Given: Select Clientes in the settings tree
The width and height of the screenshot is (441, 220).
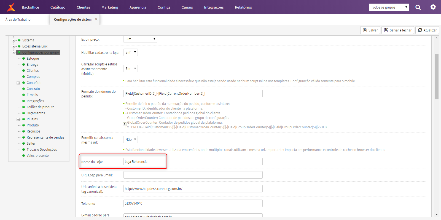Looking at the screenshot, I should 33,71.
